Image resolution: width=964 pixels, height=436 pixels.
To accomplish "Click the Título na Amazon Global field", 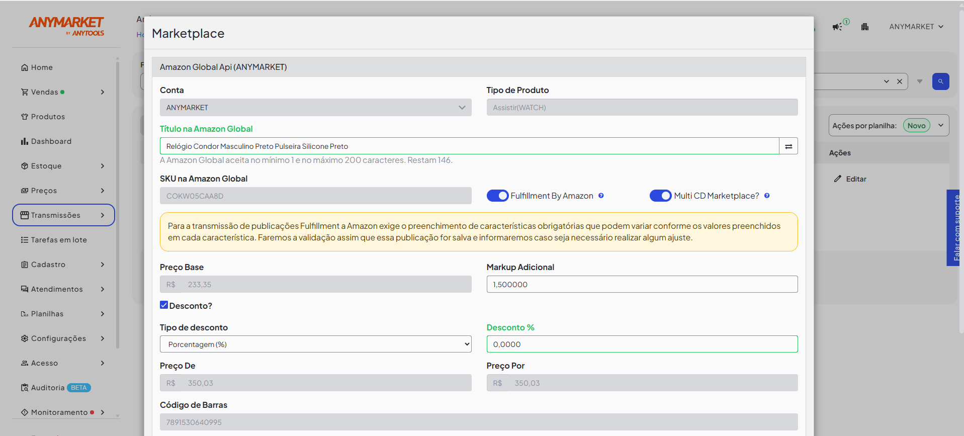I will 470,146.
